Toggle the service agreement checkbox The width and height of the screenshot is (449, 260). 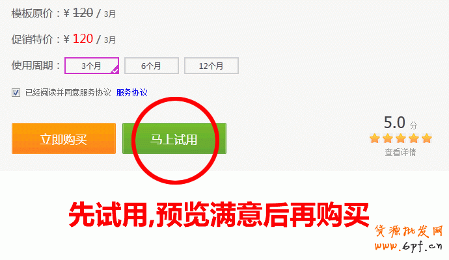point(16,93)
